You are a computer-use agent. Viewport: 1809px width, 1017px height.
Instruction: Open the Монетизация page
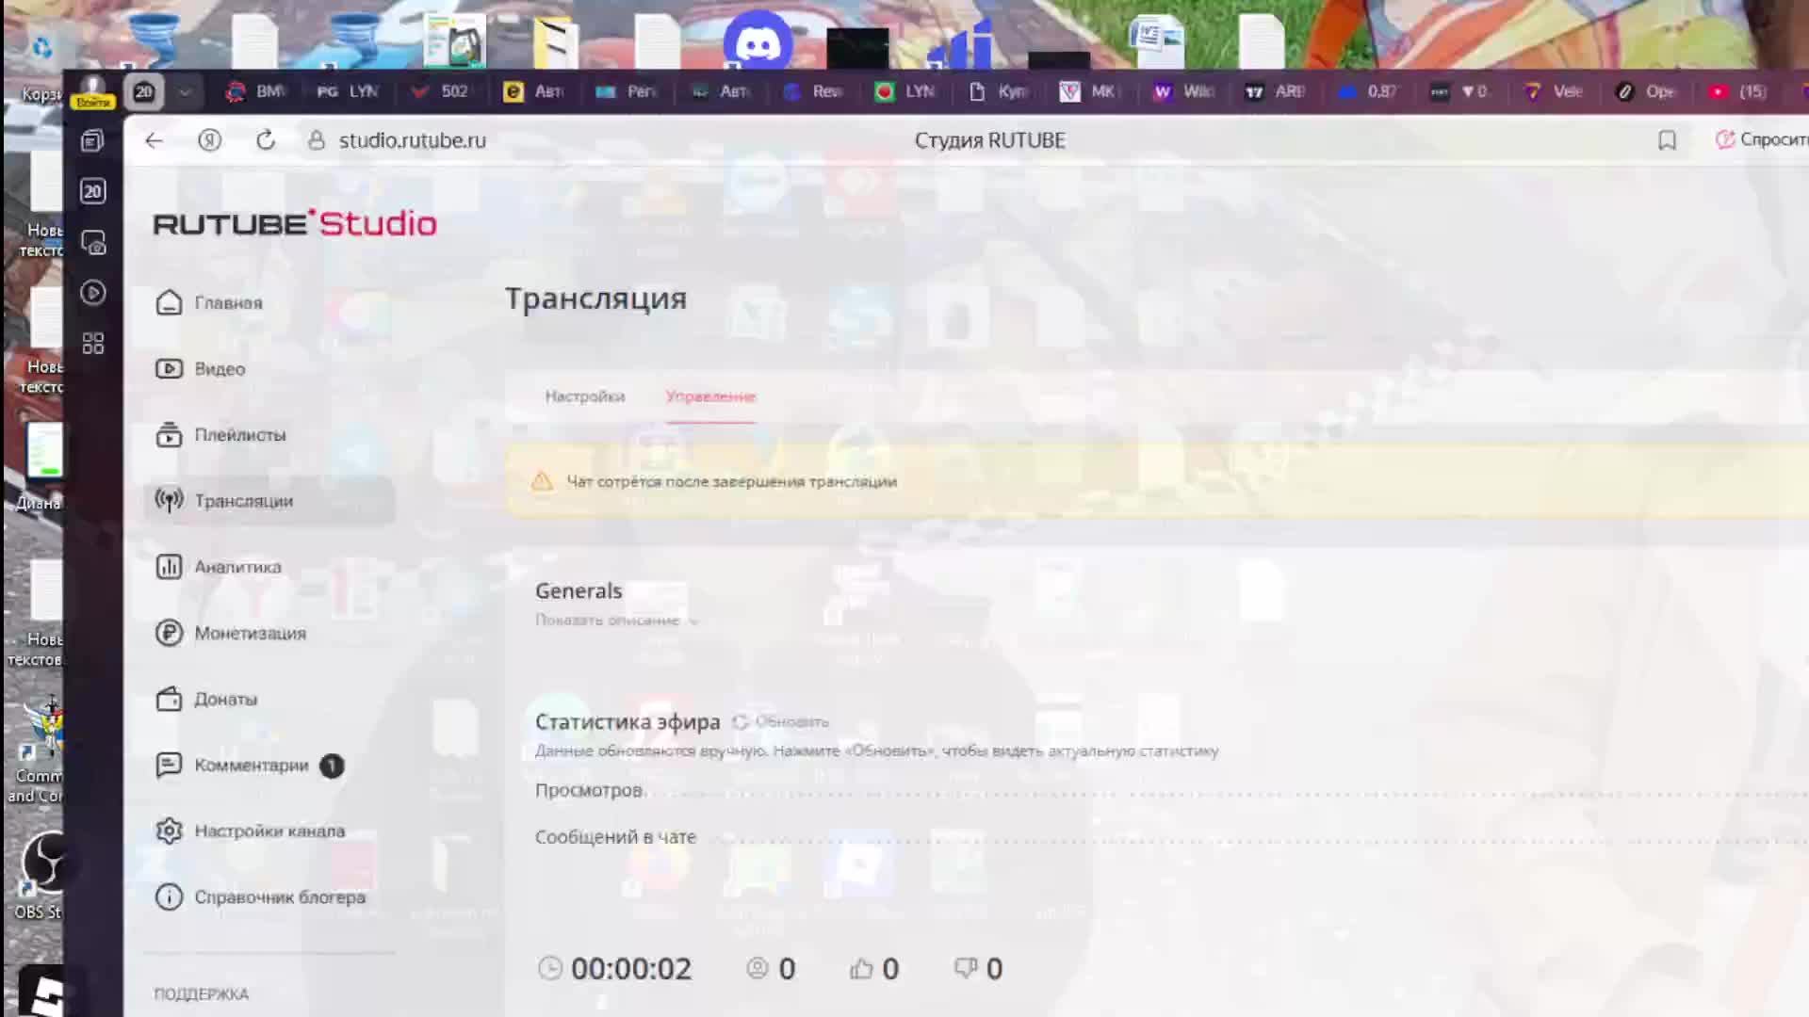coord(249,633)
